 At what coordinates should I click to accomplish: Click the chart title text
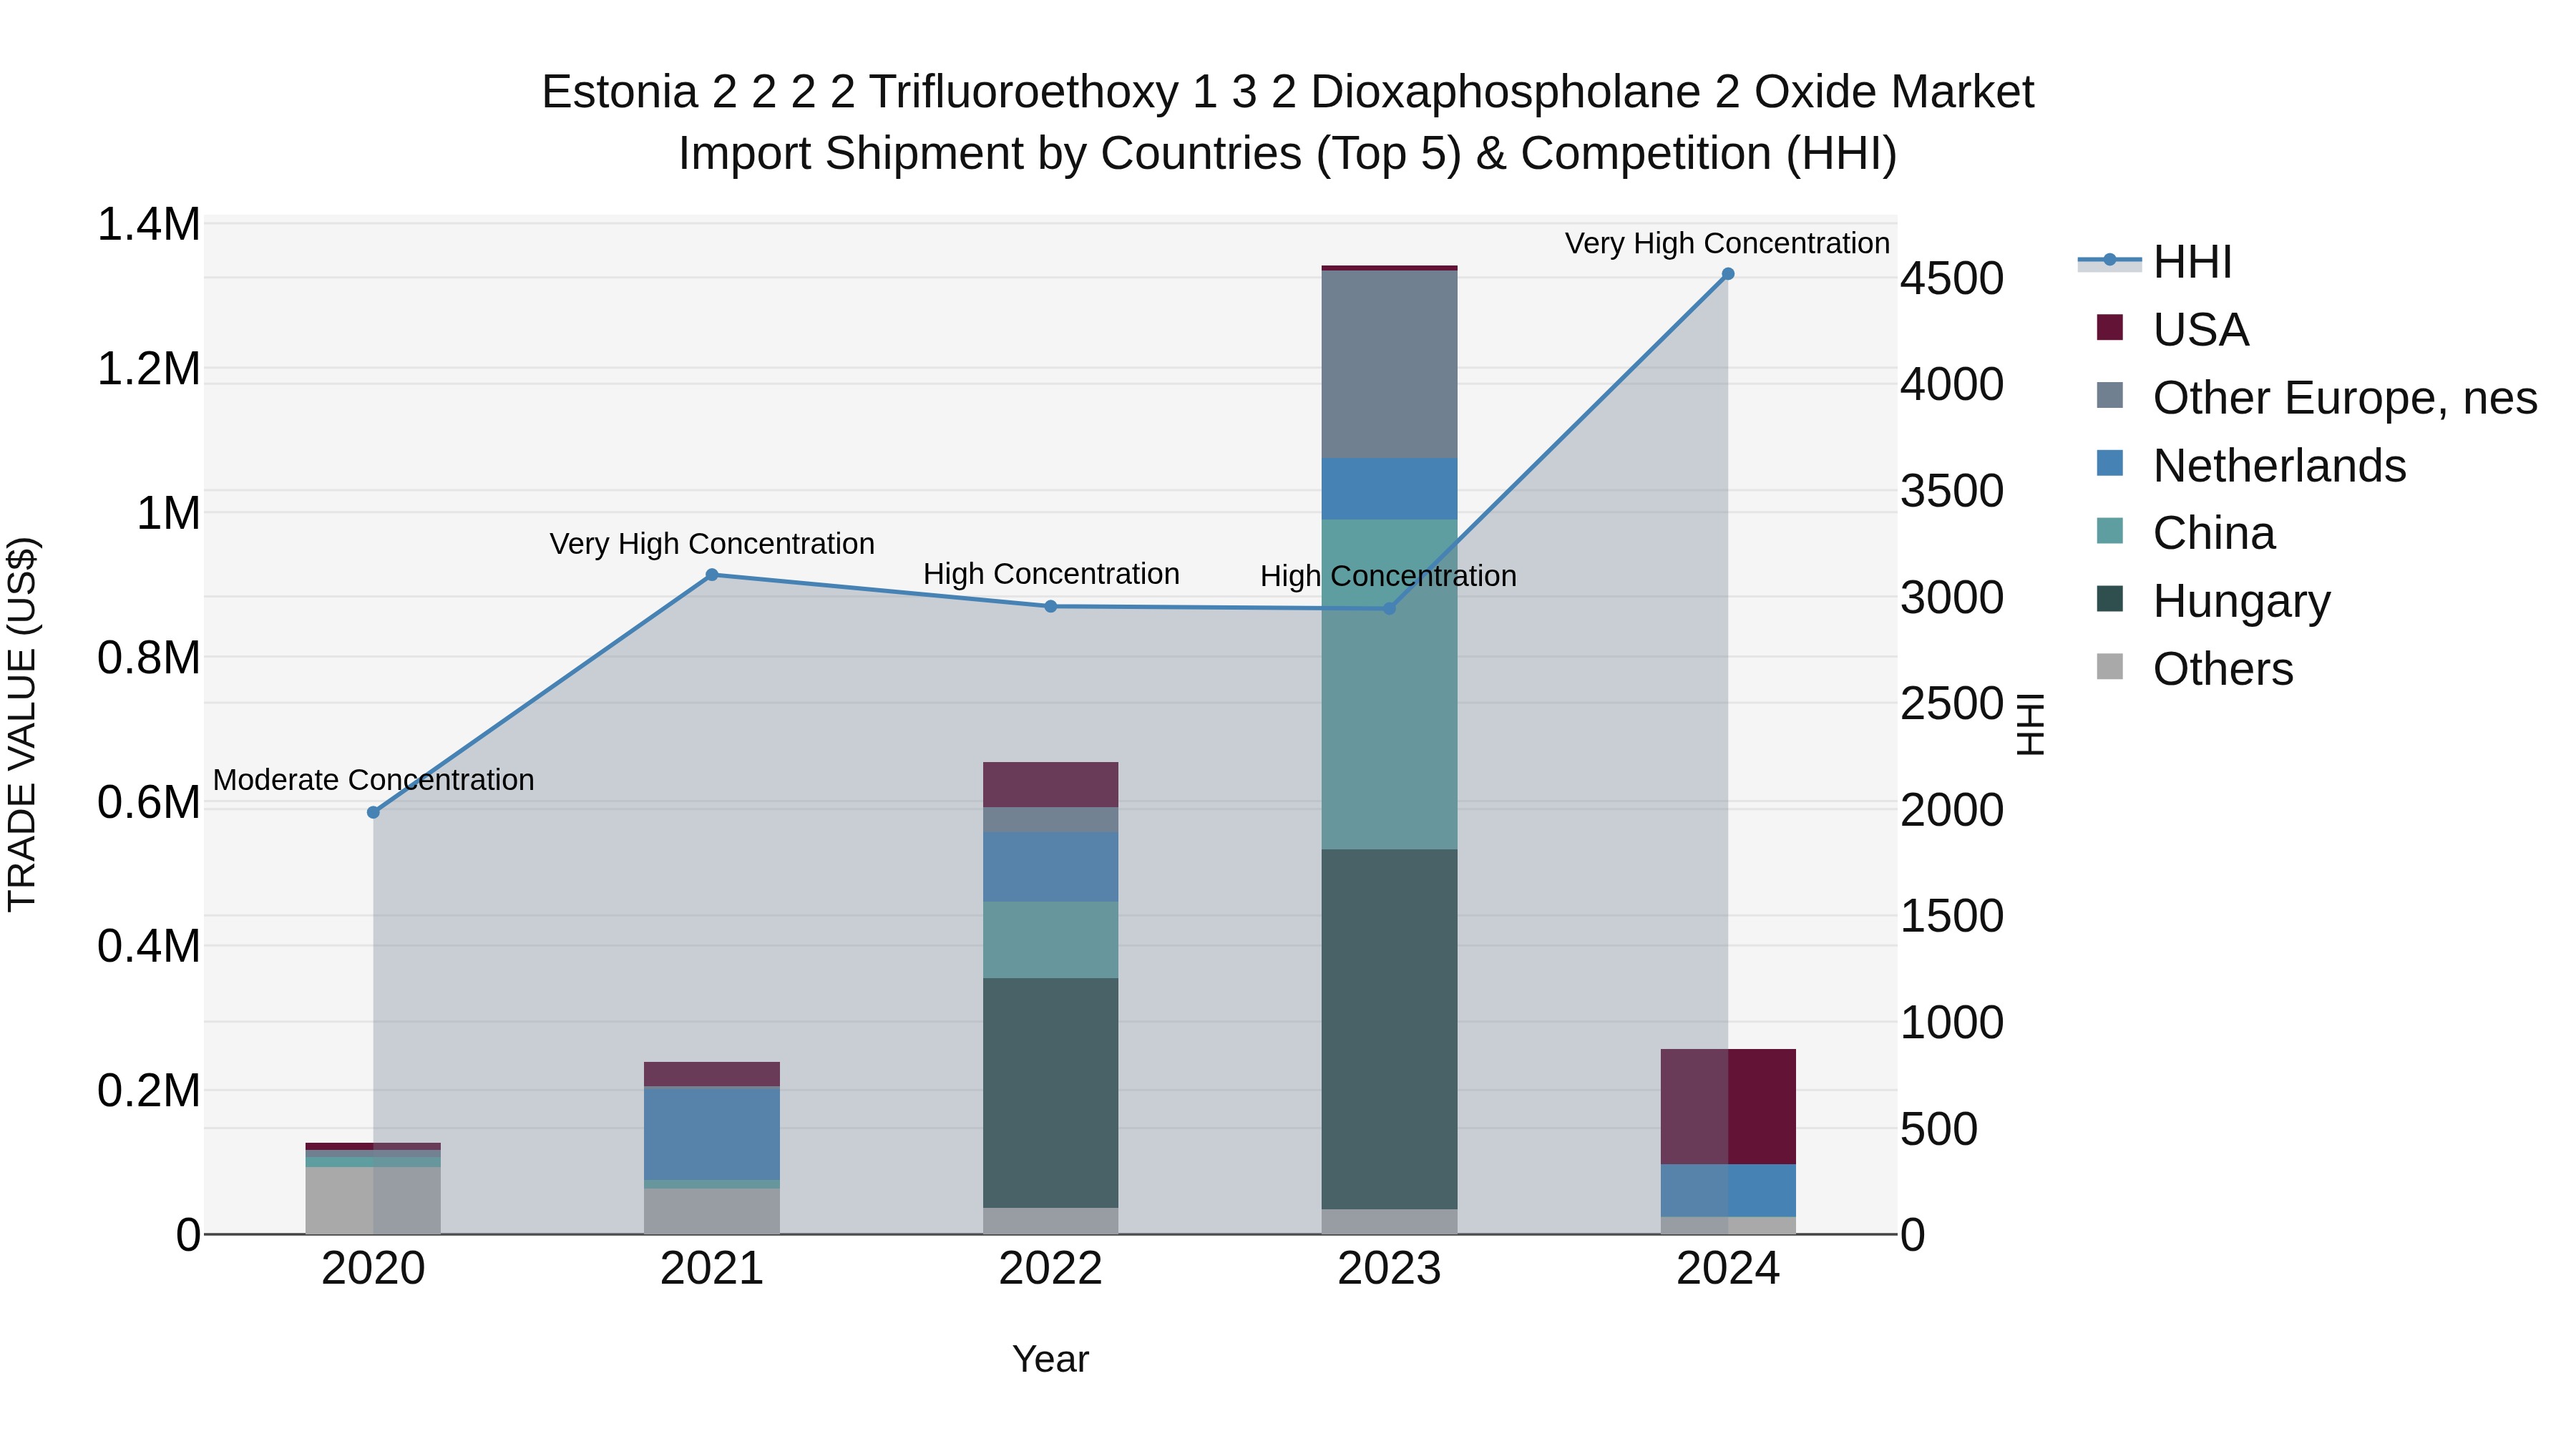coord(1288,123)
